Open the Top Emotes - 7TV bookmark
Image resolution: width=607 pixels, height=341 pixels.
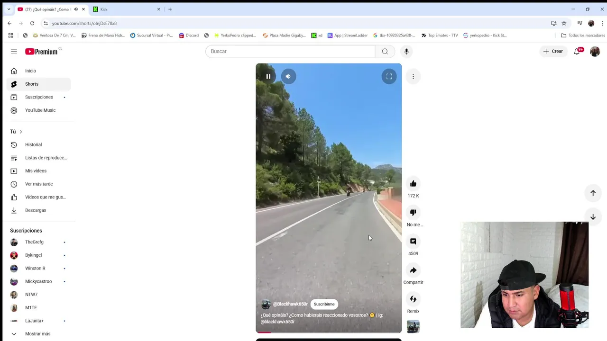point(440,35)
